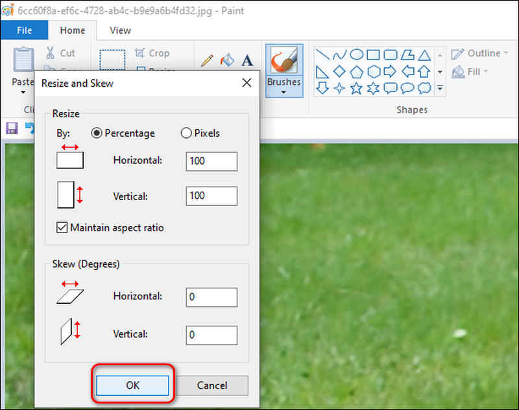Expand the Paste dropdown arrow
Viewport: 519px width, 410px height.
coord(23,93)
